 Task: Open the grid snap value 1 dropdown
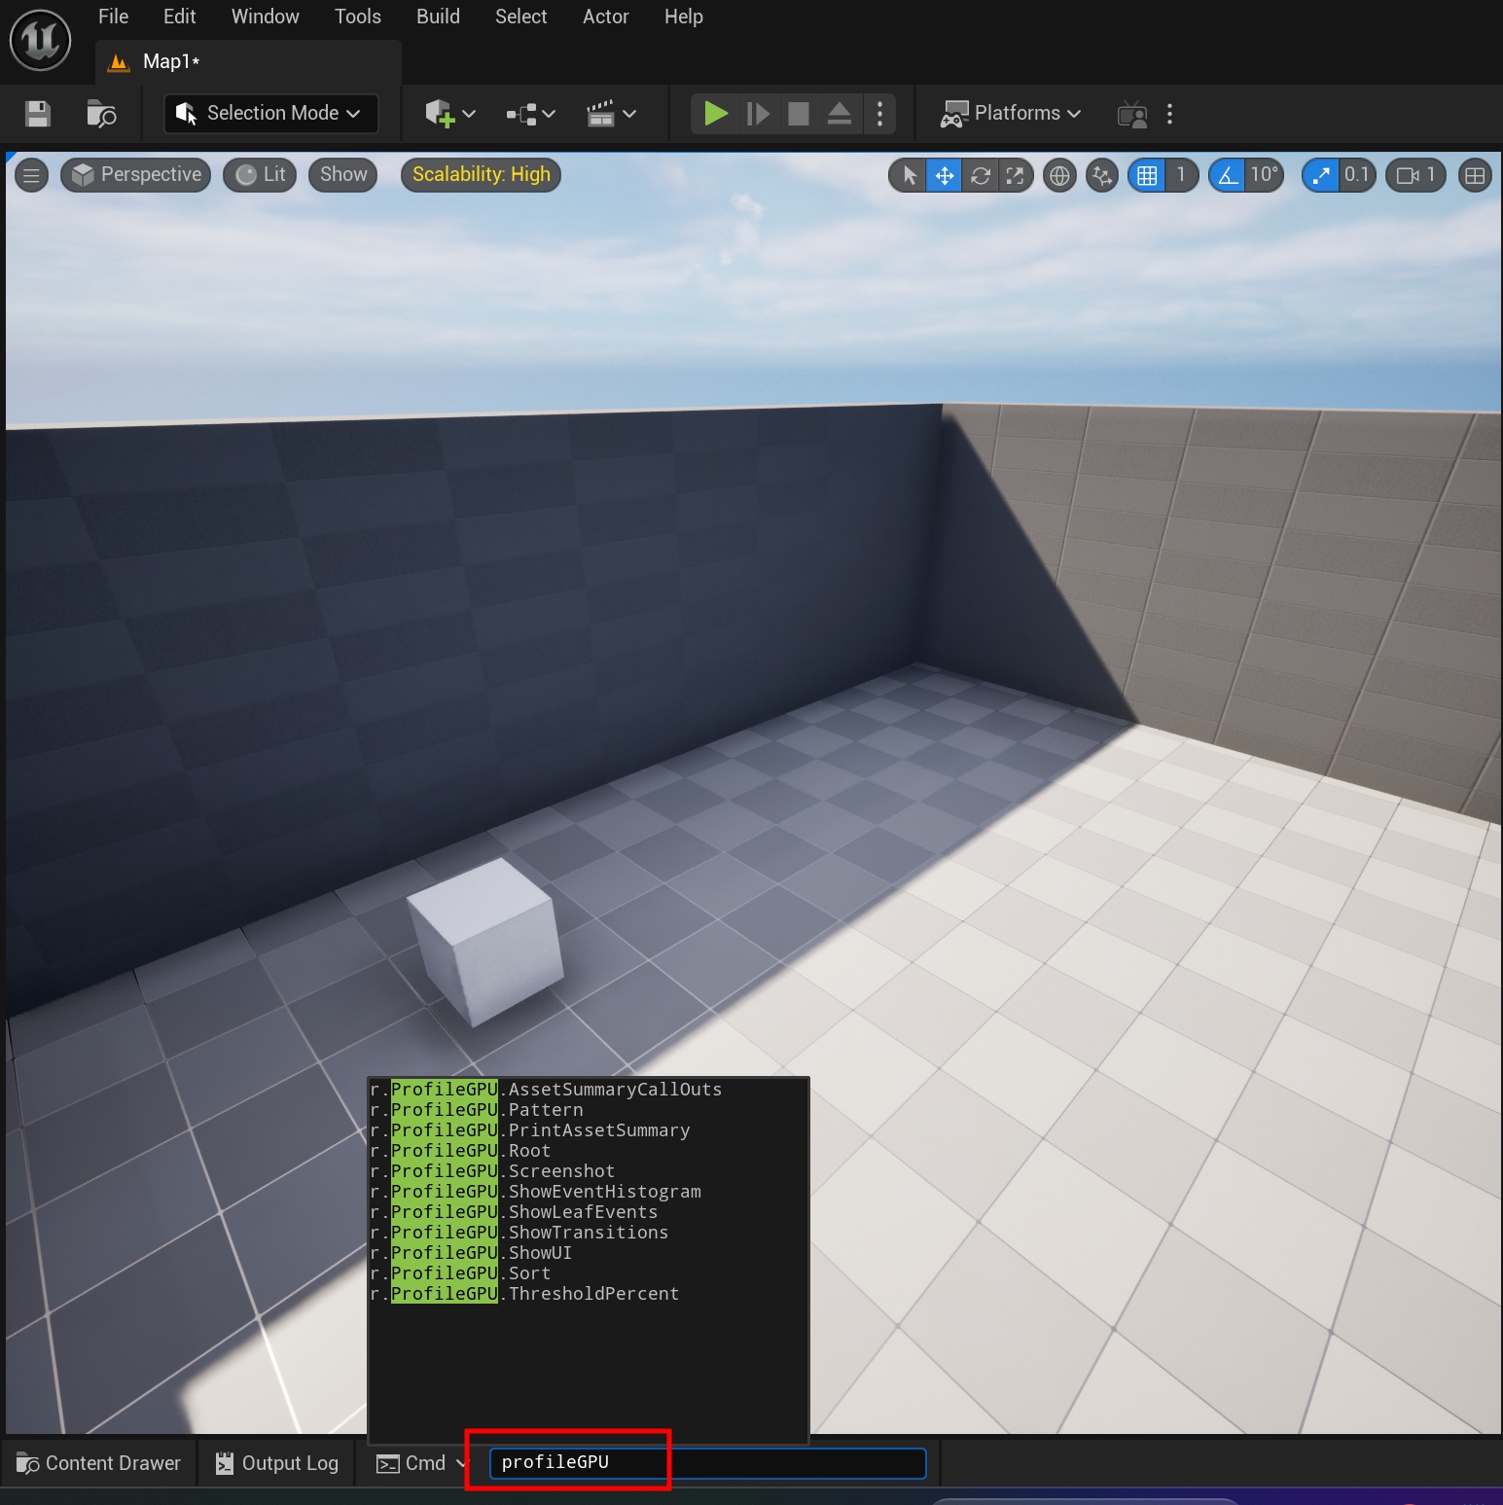click(1181, 175)
